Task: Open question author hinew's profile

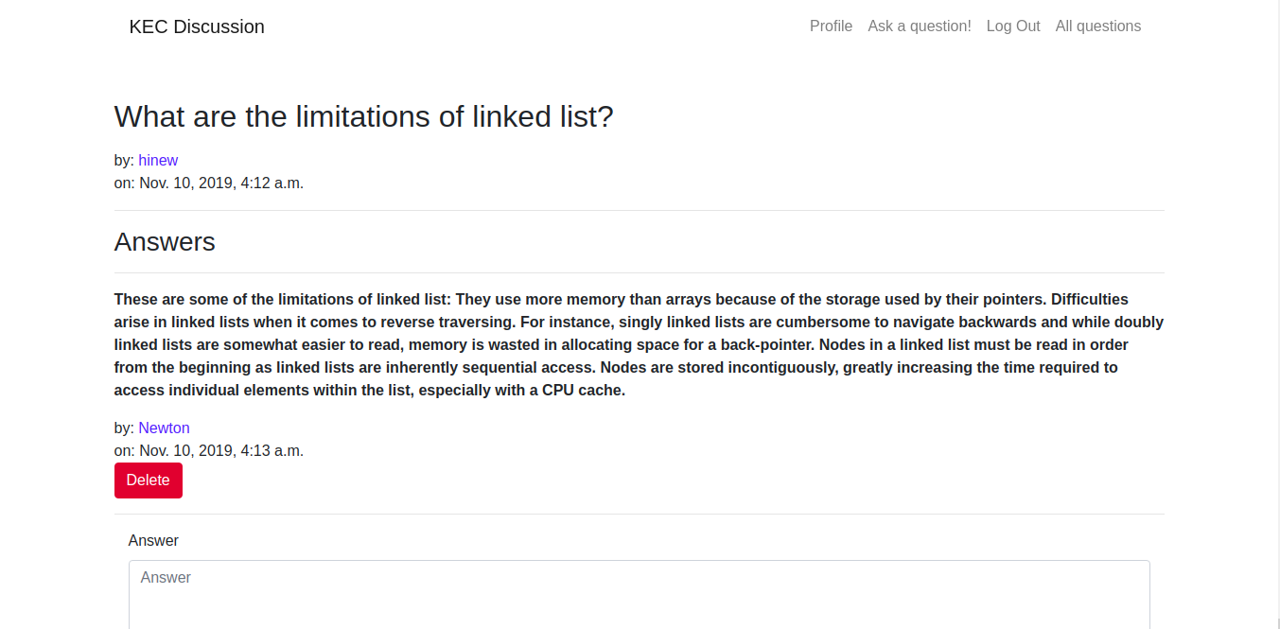Action: click(x=158, y=160)
